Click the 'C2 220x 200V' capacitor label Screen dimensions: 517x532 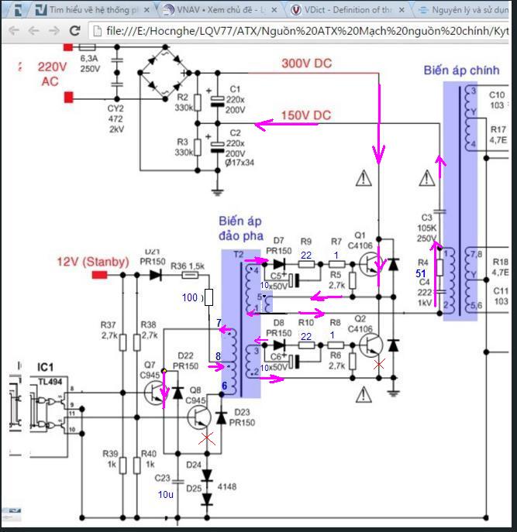236,142
